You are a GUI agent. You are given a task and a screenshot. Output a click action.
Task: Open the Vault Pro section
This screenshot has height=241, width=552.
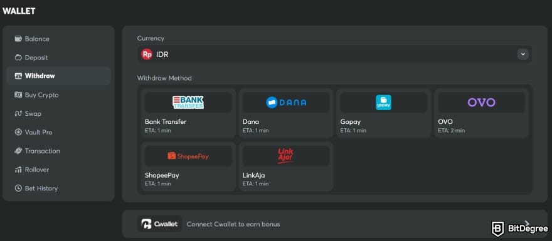coord(58,132)
